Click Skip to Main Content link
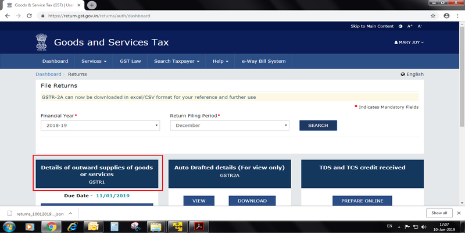 (x=372, y=26)
